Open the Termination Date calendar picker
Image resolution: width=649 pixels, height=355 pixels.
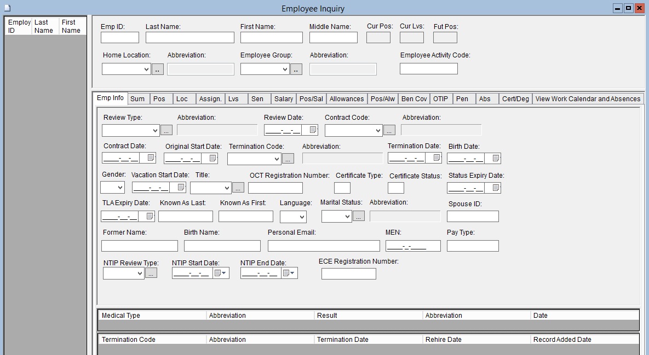pyautogui.click(x=437, y=158)
